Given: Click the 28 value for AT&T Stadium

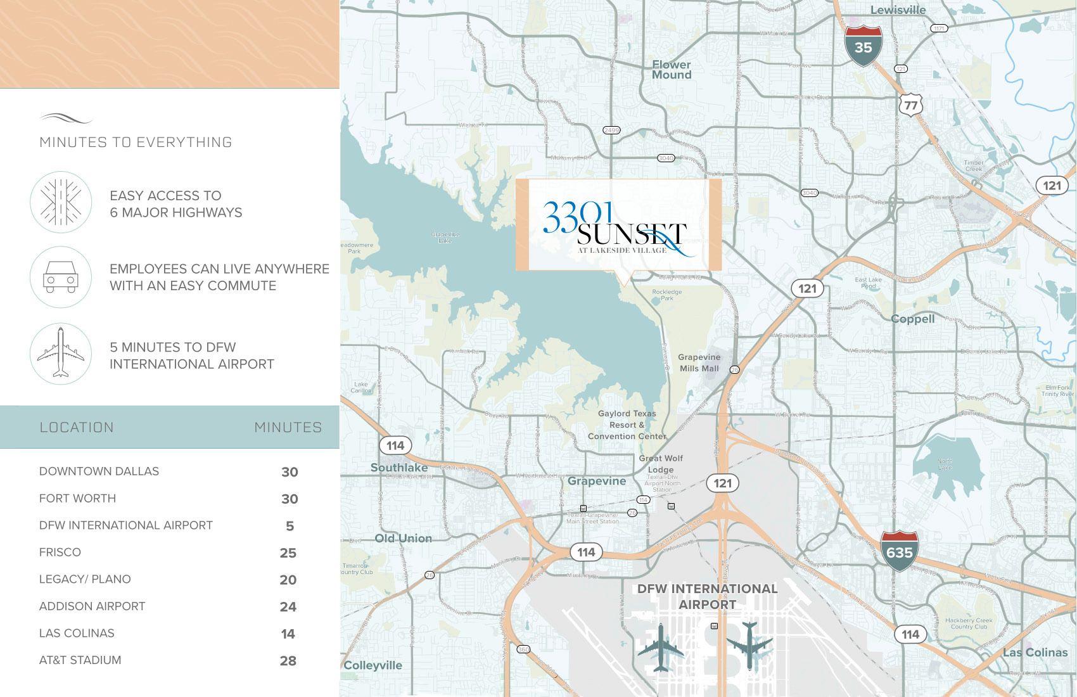Looking at the screenshot, I should pyautogui.click(x=288, y=661).
